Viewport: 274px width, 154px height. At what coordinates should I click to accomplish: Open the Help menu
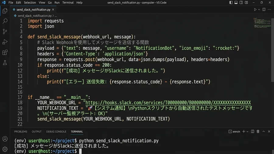(x=79, y=2)
